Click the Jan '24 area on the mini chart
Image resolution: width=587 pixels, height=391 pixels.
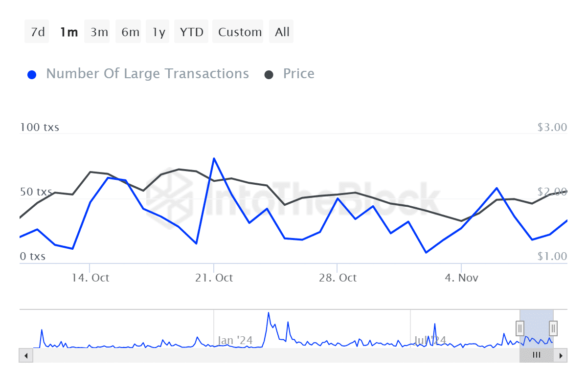point(235,340)
